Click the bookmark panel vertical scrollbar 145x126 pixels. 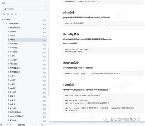coord(48,72)
